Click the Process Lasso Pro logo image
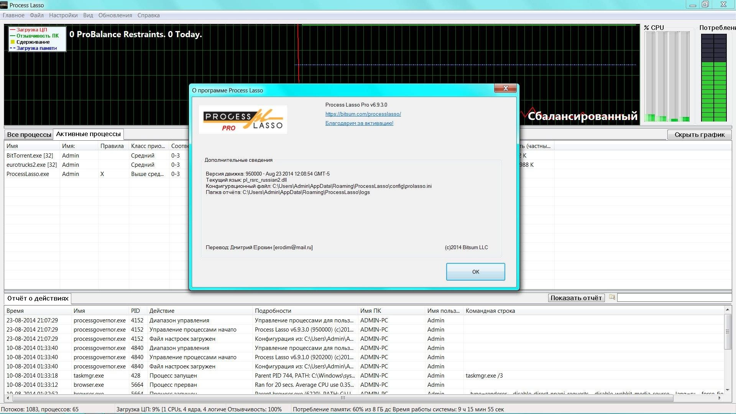736x414 pixels. (243, 120)
